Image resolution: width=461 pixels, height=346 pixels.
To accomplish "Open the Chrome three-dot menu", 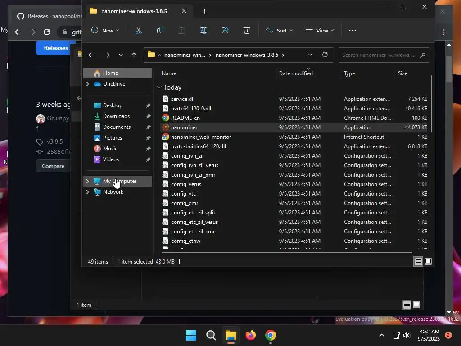I will [x=443, y=32].
